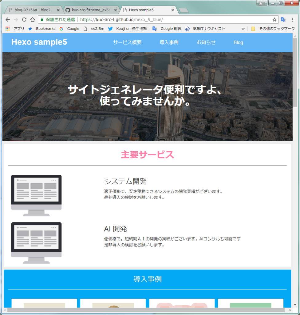Open the サービス概要 nav link
The height and width of the screenshot is (315, 300).
point(127,42)
